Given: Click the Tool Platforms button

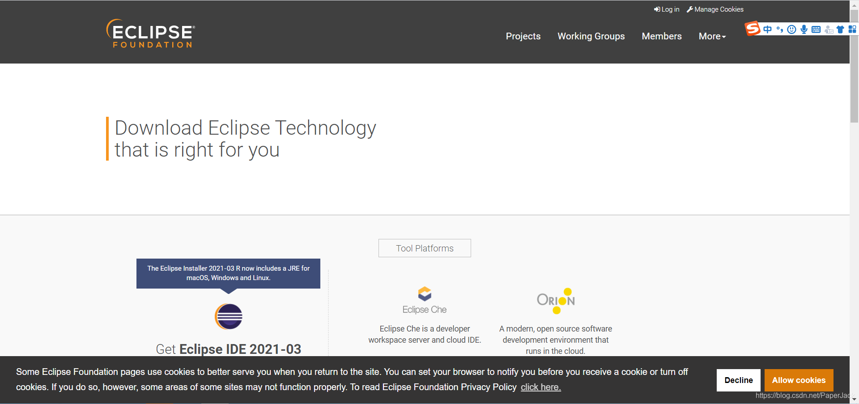Looking at the screenshot, I should tap(425, 248).
